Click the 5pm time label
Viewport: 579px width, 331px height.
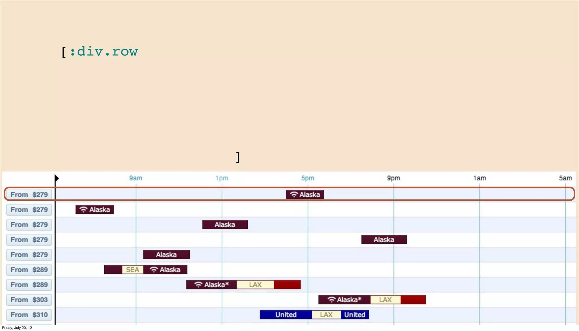click(x=308, y=178)
